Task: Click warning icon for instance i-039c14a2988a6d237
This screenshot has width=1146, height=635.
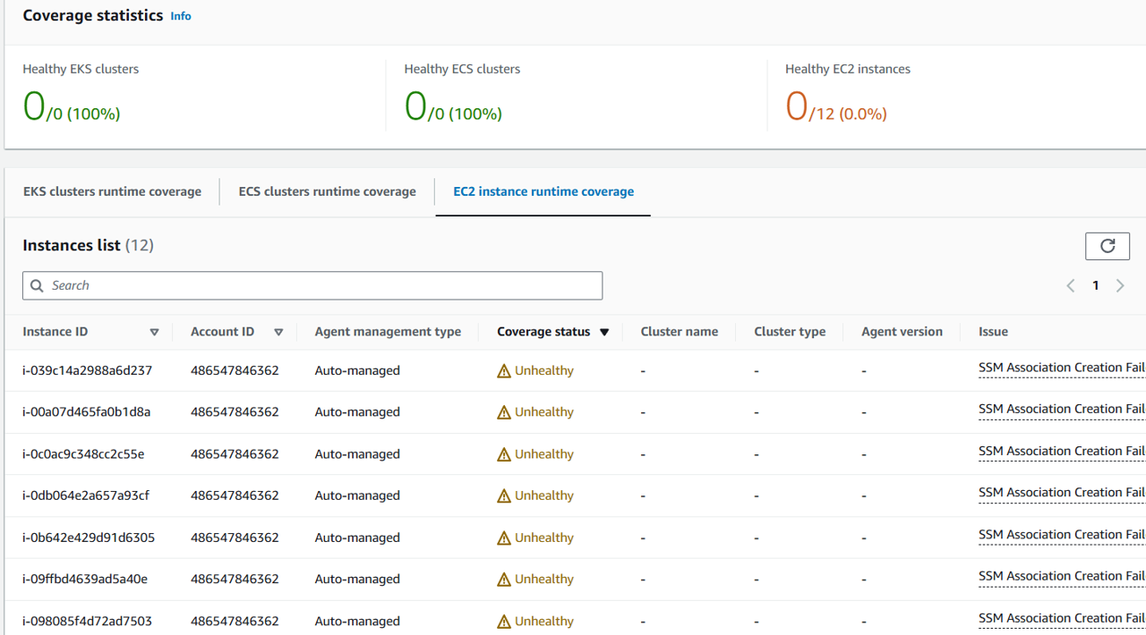Action: [504, 371]
